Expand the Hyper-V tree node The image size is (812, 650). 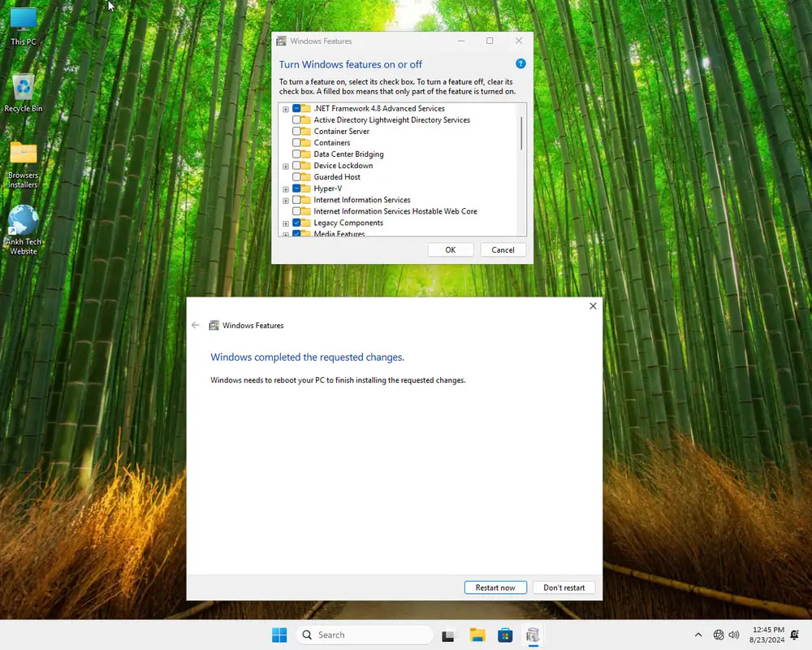286,188
